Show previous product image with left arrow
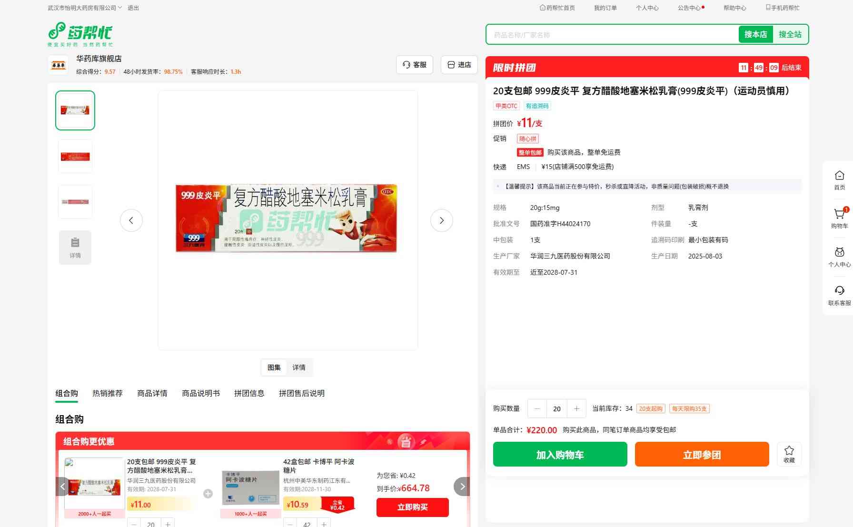The image size is (853, 527). tap(131, 220)
